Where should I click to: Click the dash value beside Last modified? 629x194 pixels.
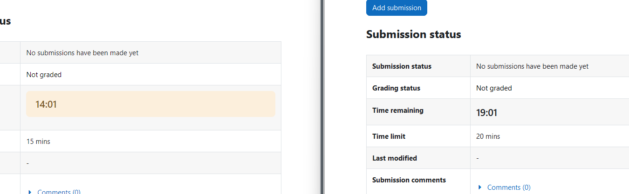pyautogui.click(x=478, y=158)
